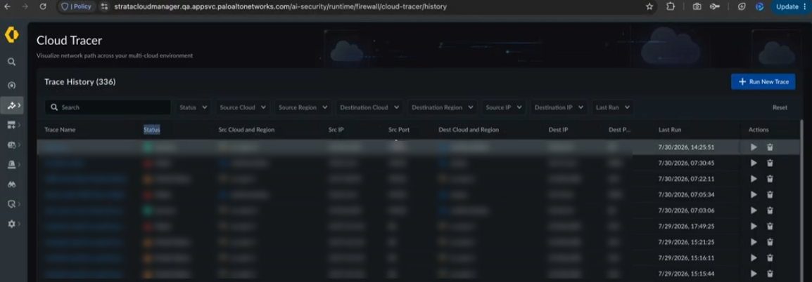
Task: Open site settings icon left of the URL
Action: pos(104,7)
